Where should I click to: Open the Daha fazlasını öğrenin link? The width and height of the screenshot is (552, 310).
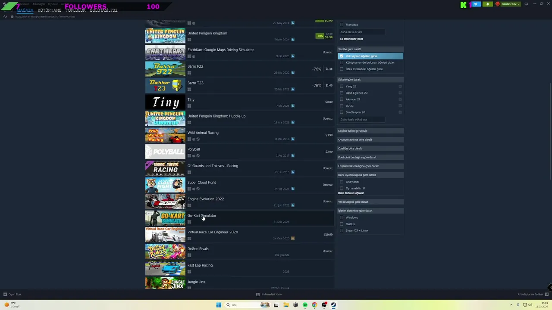coord(351,193)
